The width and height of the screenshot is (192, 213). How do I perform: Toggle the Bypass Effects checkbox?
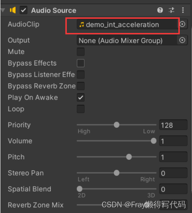coord(81,63)
